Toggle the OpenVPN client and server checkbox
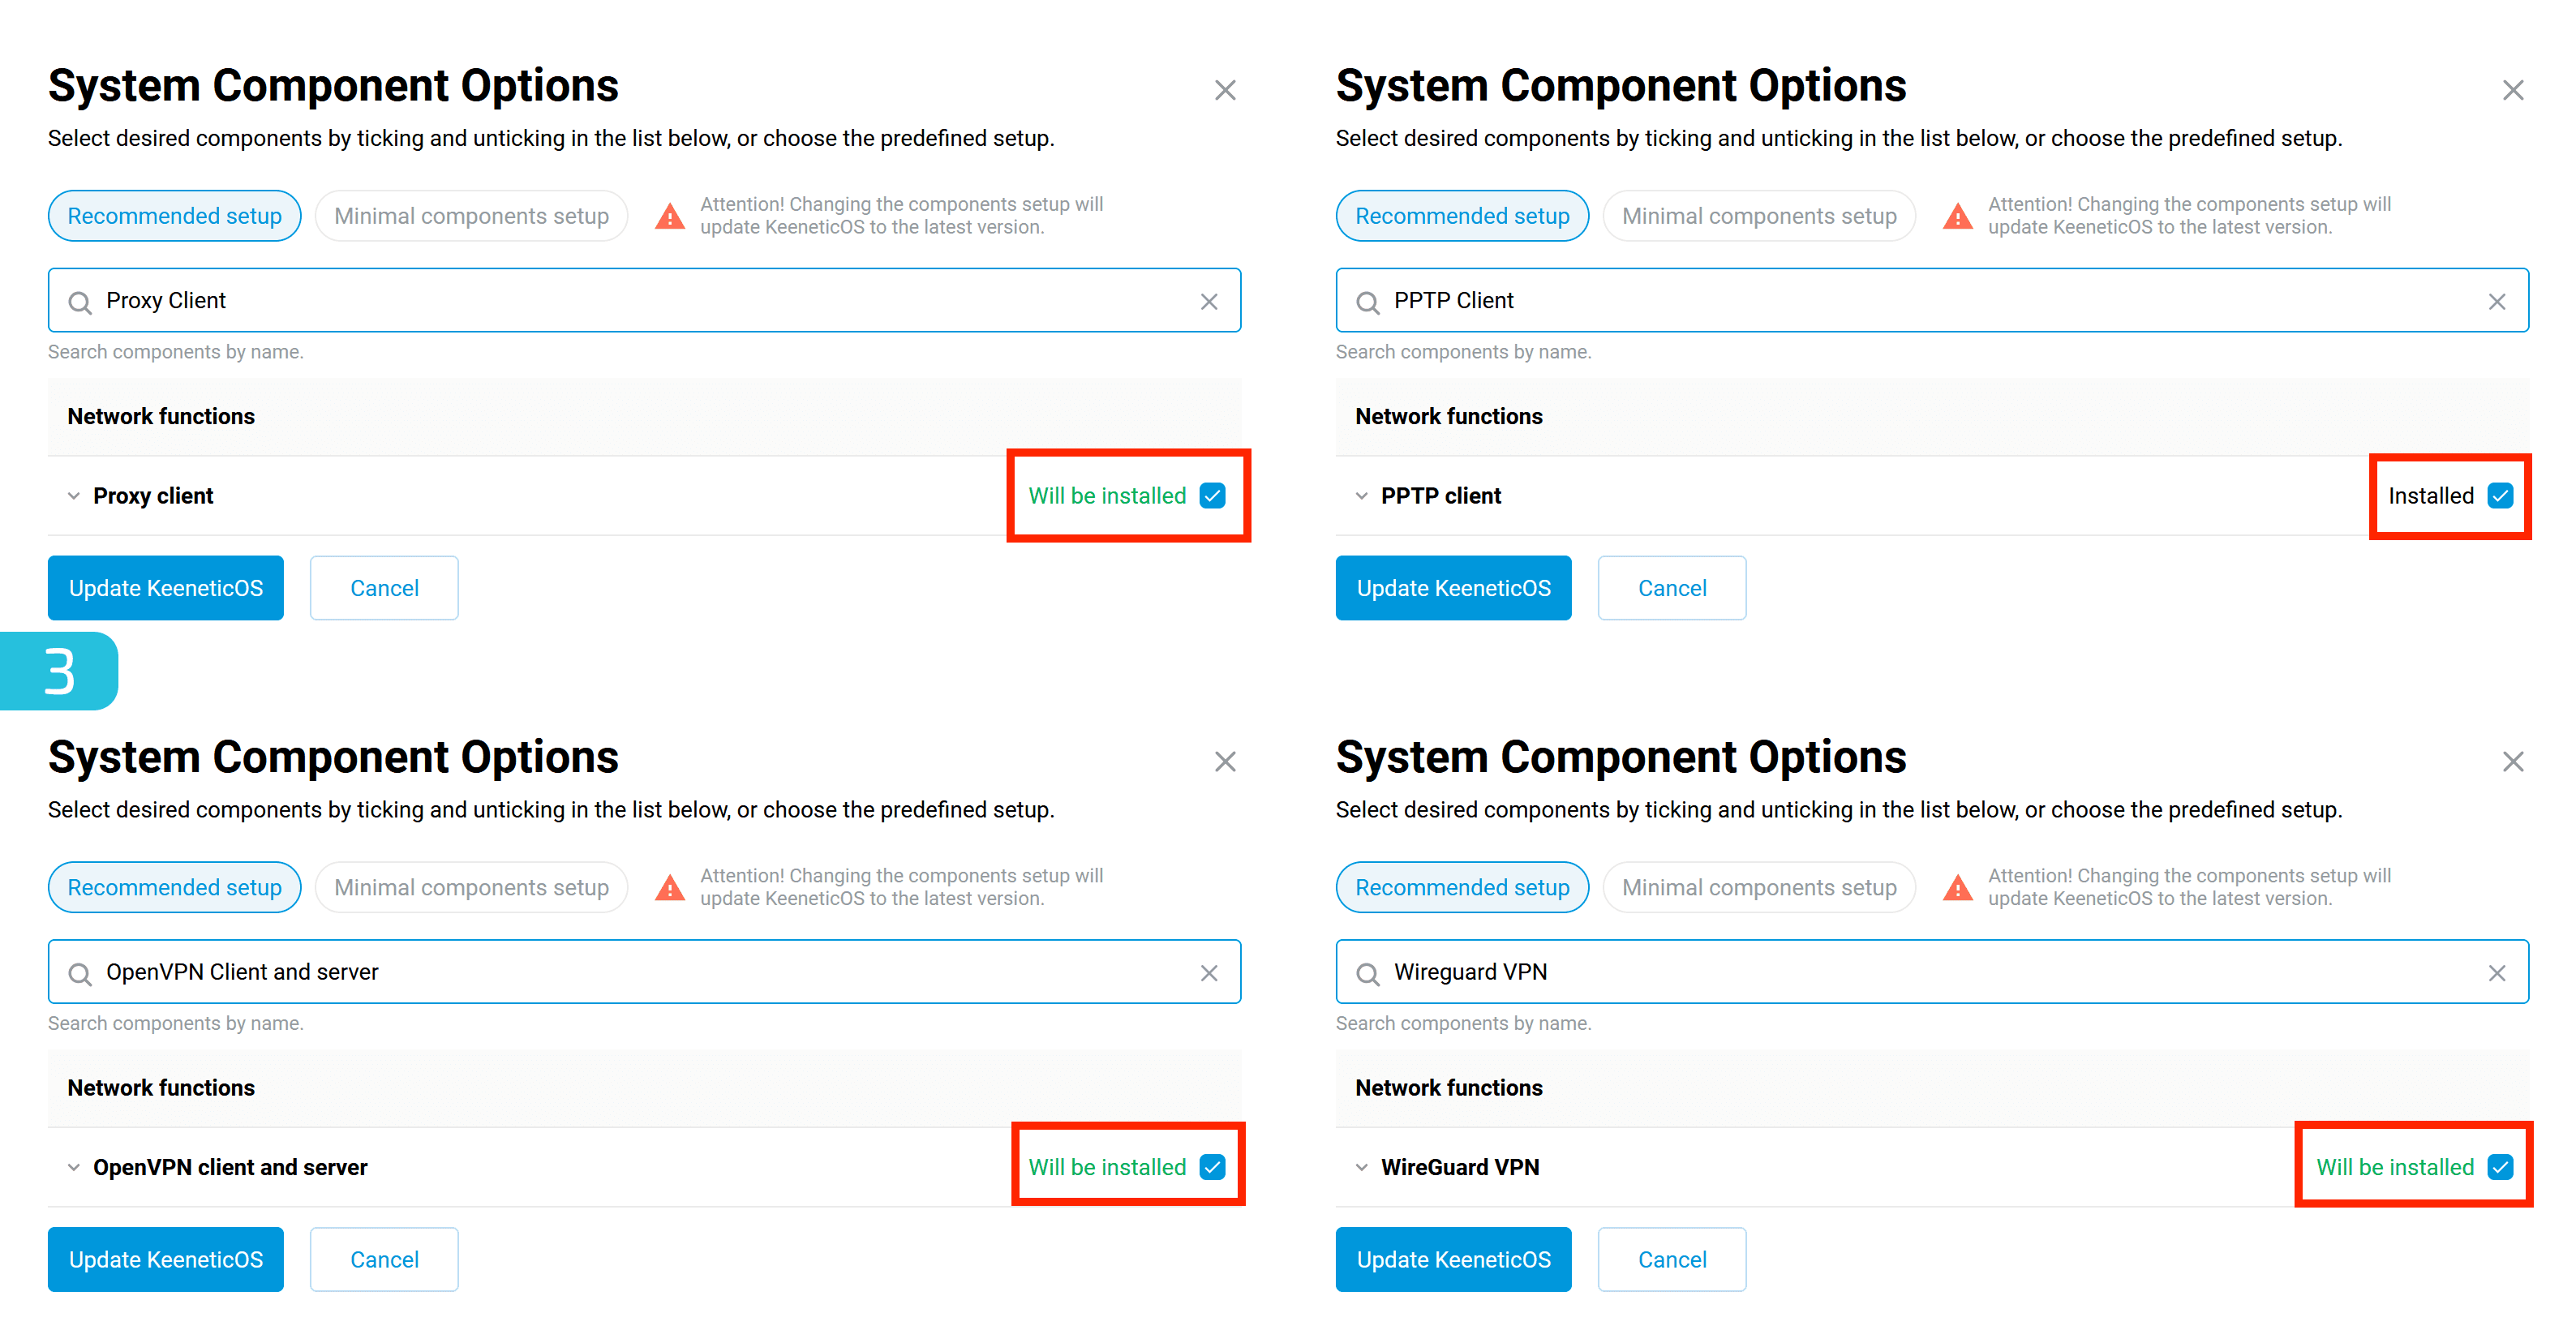 pos(1212,1167)
